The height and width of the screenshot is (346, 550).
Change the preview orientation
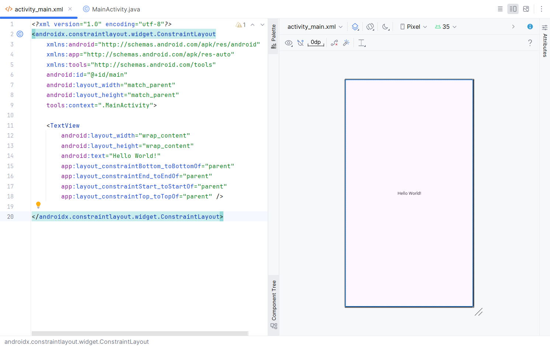[370, 27]
